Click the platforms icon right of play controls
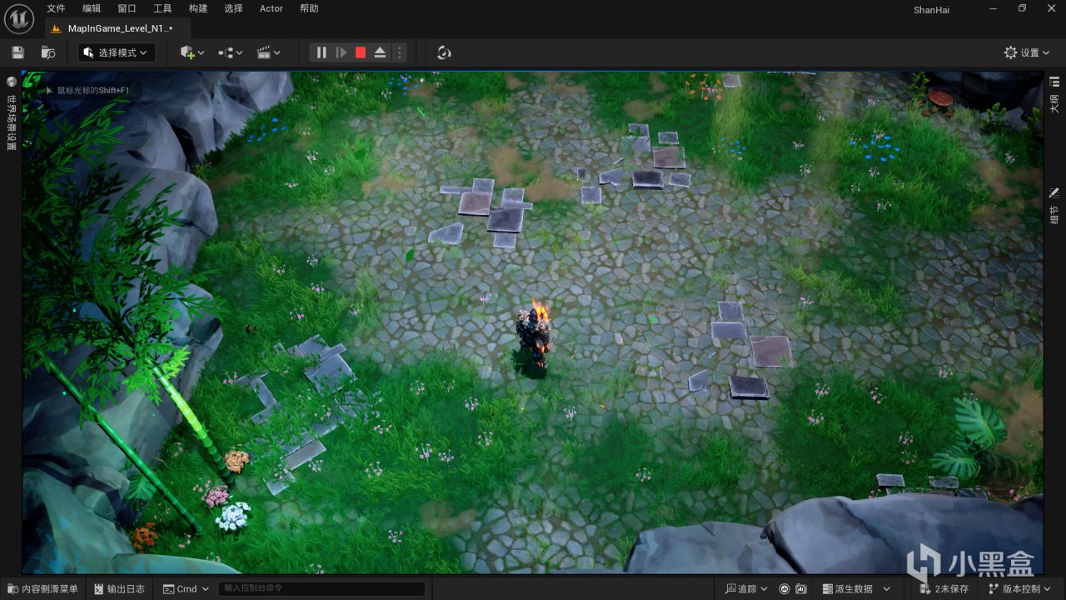This screenshot has width=1066, height=600. pos(444,52)
